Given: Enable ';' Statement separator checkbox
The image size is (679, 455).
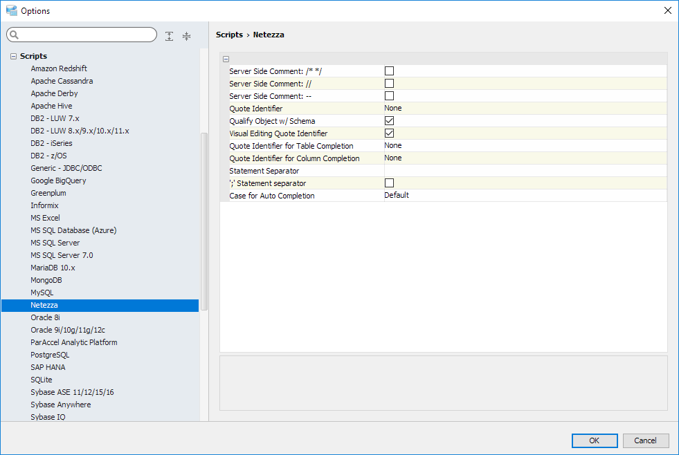Looking at the screenshot, I should 389,183.
